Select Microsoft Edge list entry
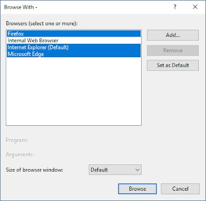Viewport: 206px width, 201px height. click(x=74, y=54)
